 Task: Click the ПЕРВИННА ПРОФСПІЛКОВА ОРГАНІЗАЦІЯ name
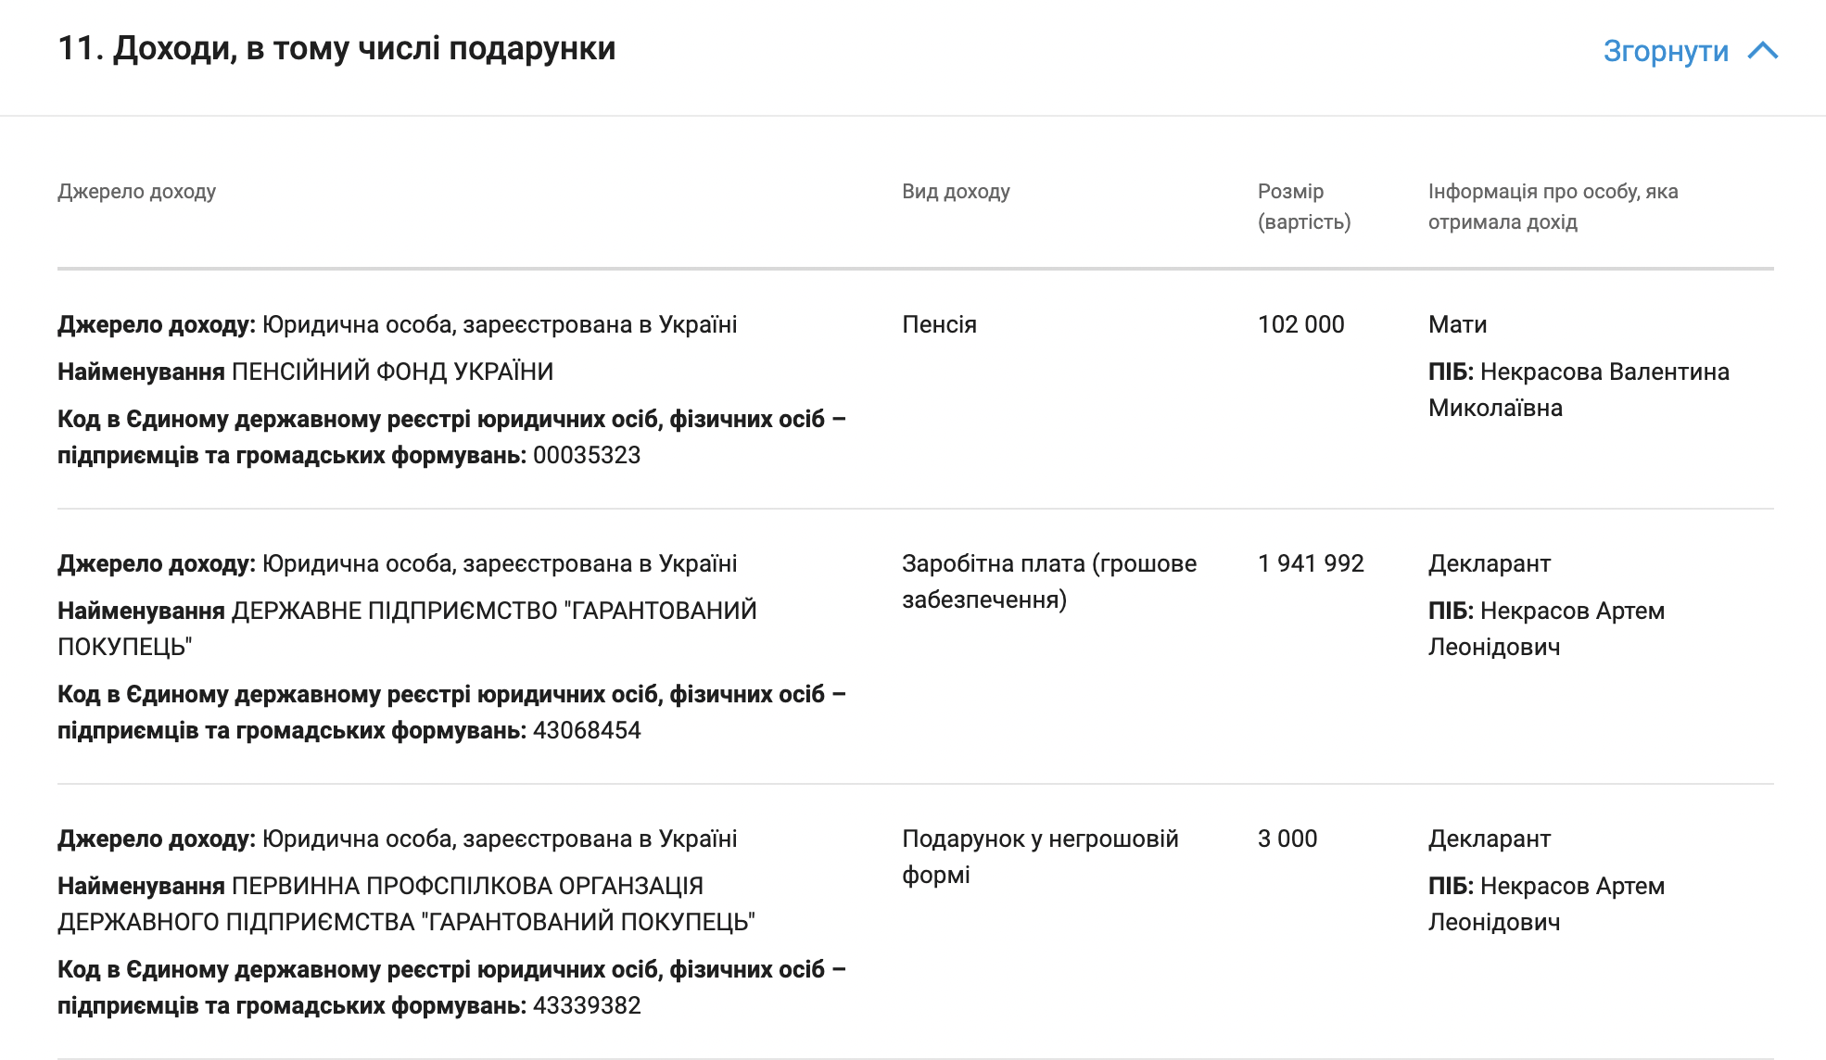(406, 903)
